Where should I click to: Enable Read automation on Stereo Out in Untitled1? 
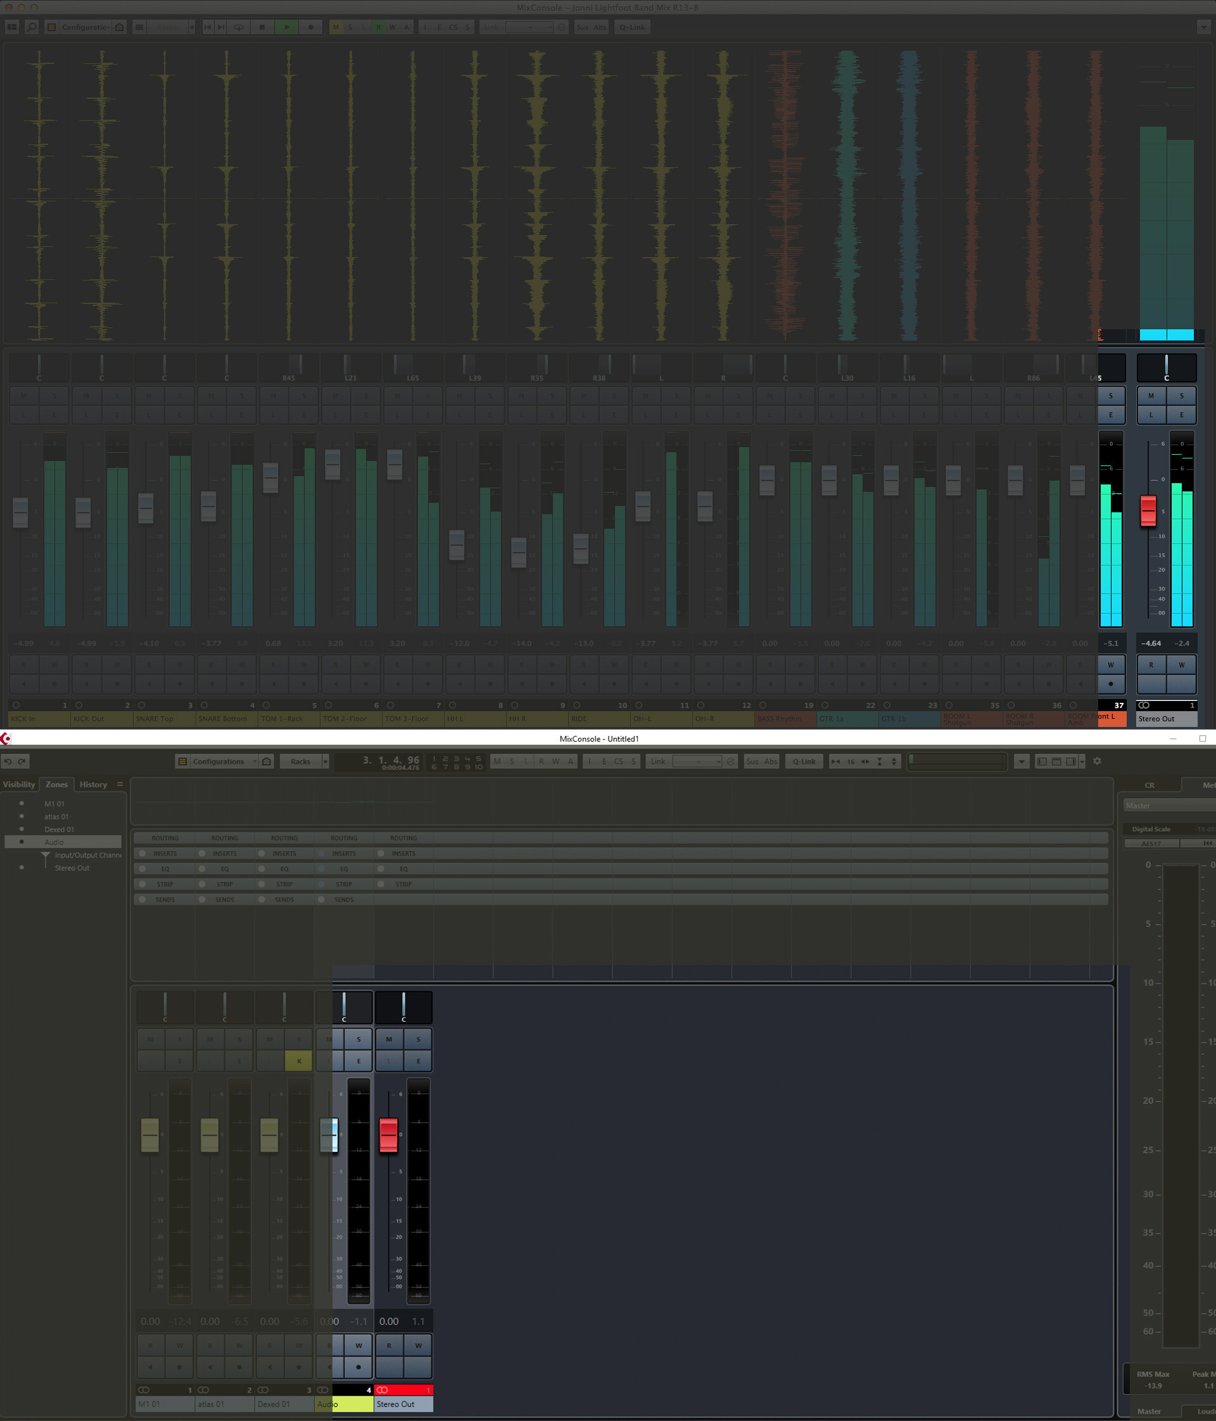coord(389,1346)
